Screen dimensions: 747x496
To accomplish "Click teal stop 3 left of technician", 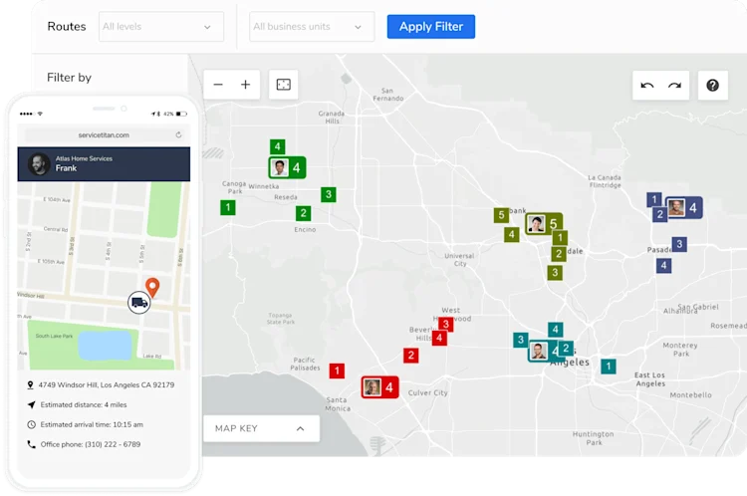I will (x=521, y=340).
